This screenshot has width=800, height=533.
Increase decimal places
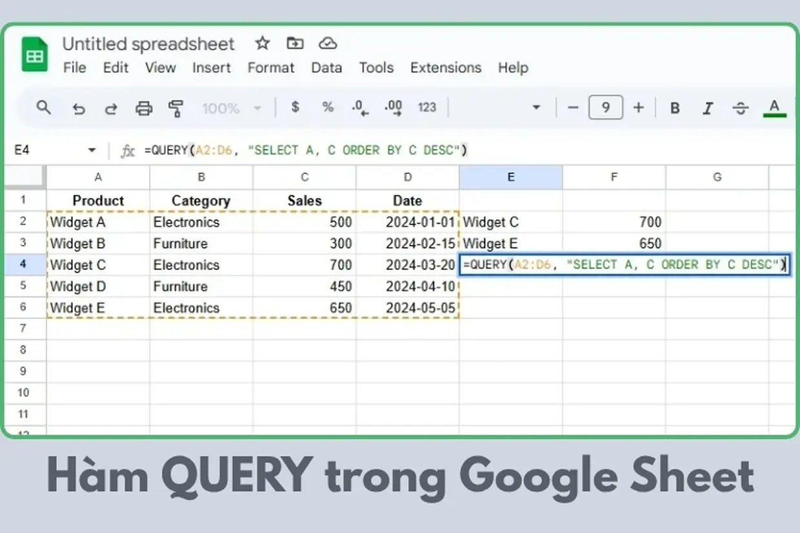[393, 108]
